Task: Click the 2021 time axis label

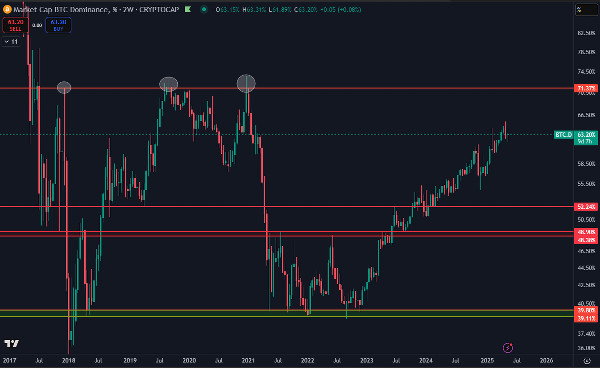Action: click(248, 360)
